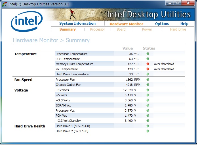Click the PCH Temperature row label
Image resolution: width=198 pixels, height=145 pixels.
point(68,59)
